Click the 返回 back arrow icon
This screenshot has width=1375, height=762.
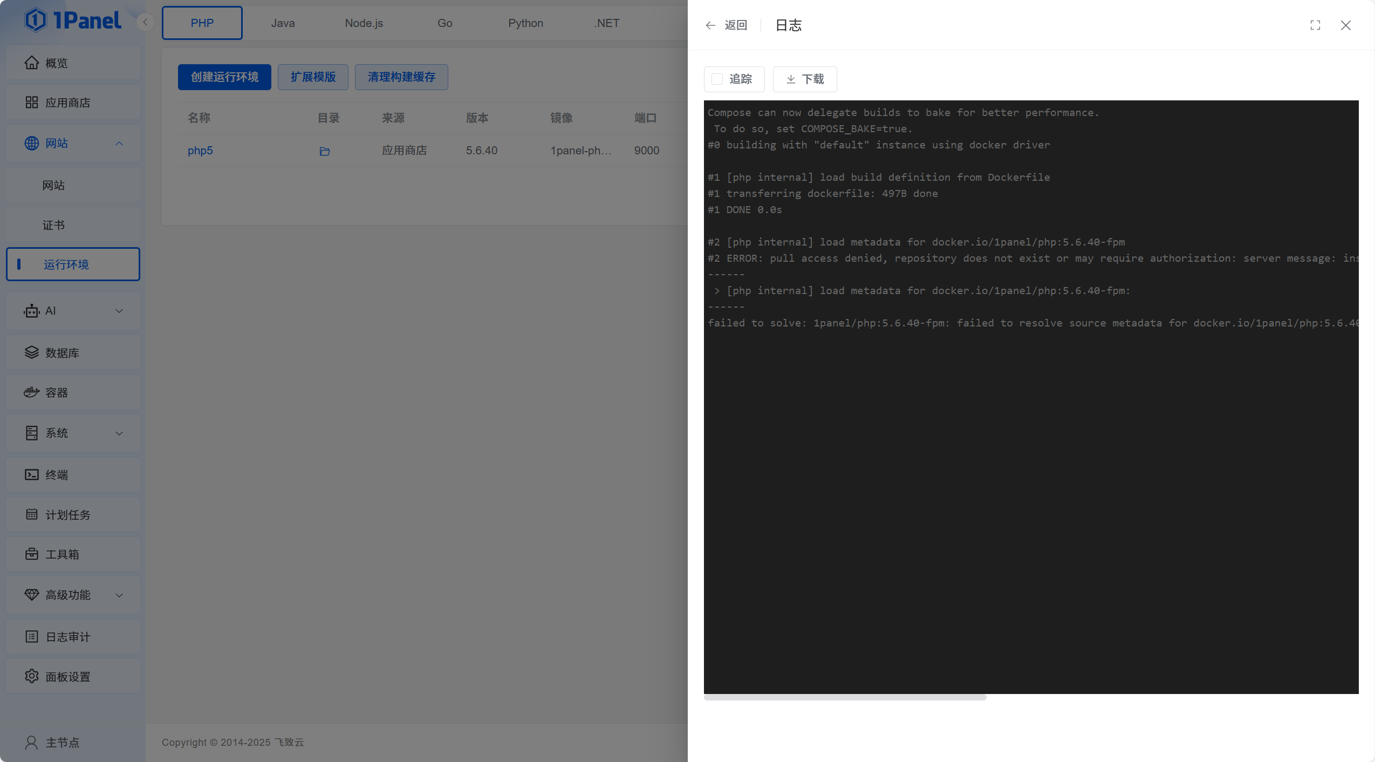pos(710,25)
